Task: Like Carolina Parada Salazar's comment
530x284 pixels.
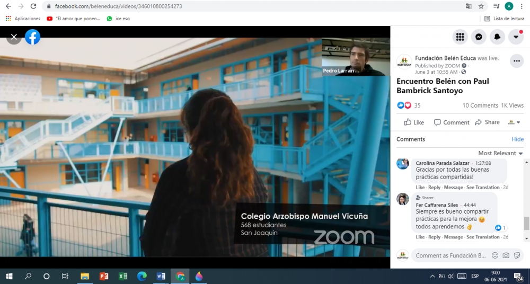Action: (420, 188)
